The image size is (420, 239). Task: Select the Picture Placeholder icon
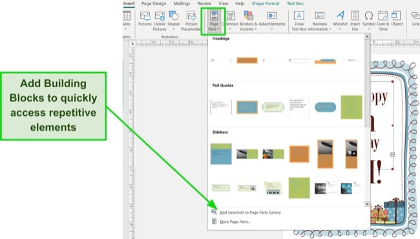click(x=191, y=21)
